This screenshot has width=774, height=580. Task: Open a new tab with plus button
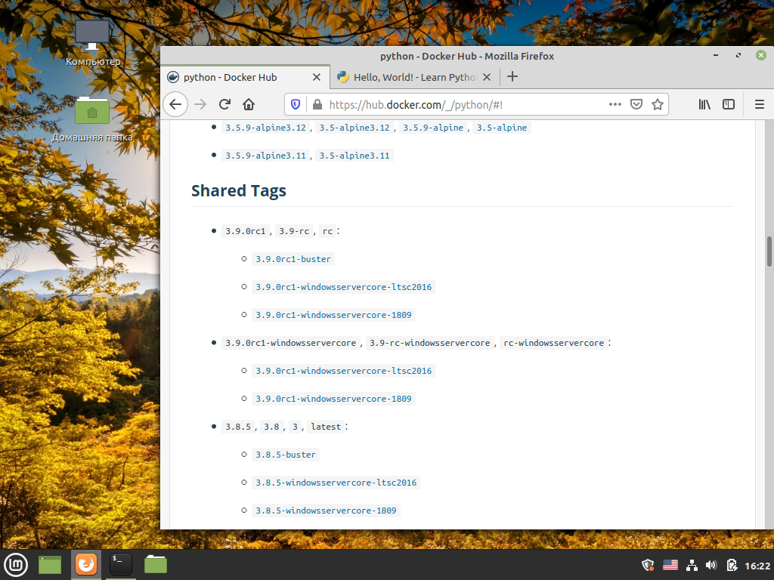pos(512,76)
